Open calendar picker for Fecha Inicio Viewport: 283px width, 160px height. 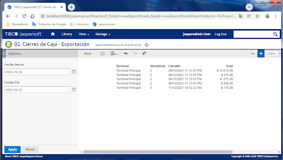74,72
